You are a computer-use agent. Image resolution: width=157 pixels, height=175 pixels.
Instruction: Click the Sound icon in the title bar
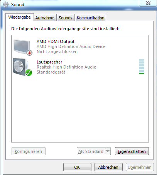6,5
